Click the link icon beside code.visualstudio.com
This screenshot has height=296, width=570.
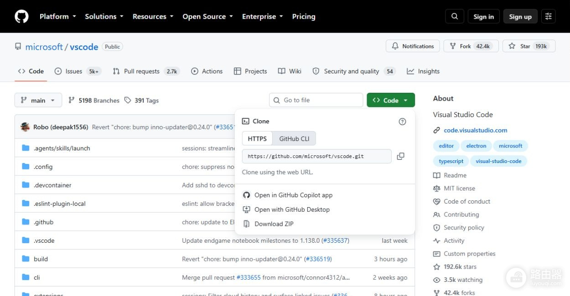pyautogui.click(x=436, y=130)
